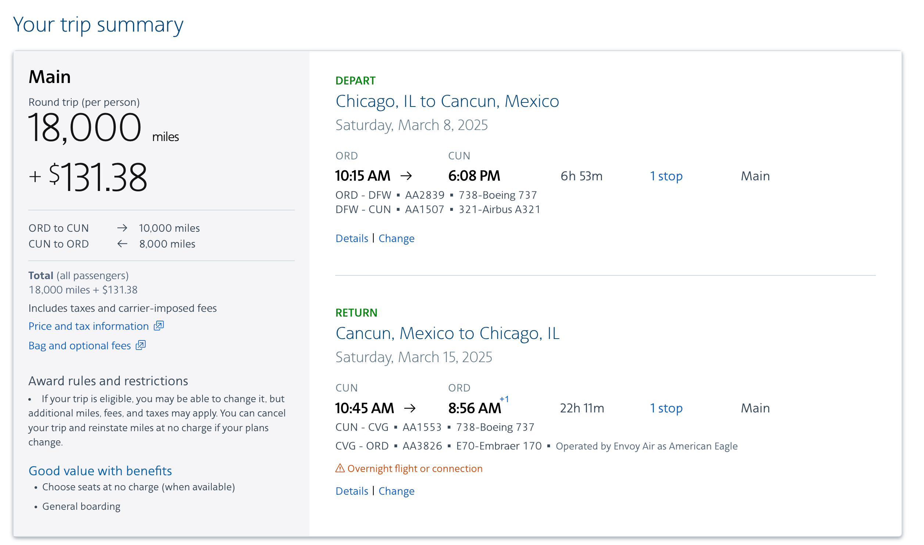The width and height of the screenshot is (924, 545).
Task: Click the Award rules and restrictions heading
Action: coord(108,381)
